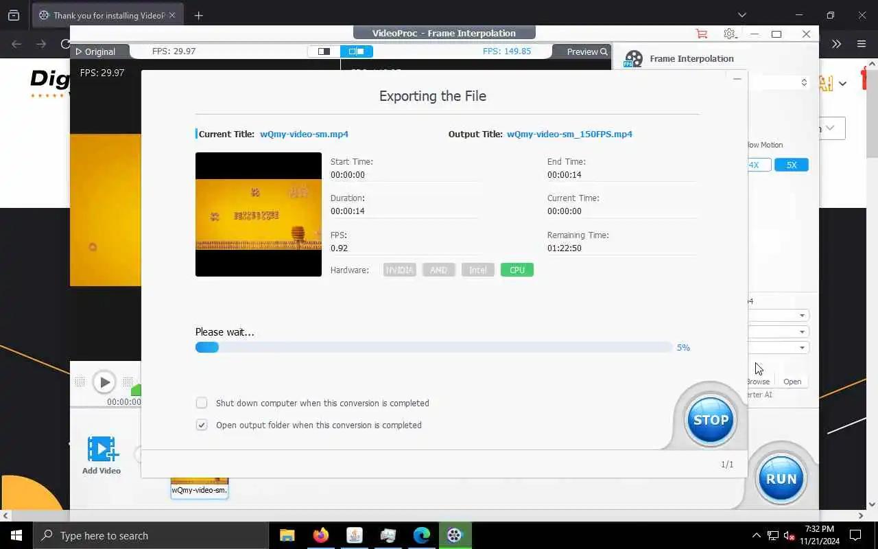Open Windows notification center

coord(856,535)
